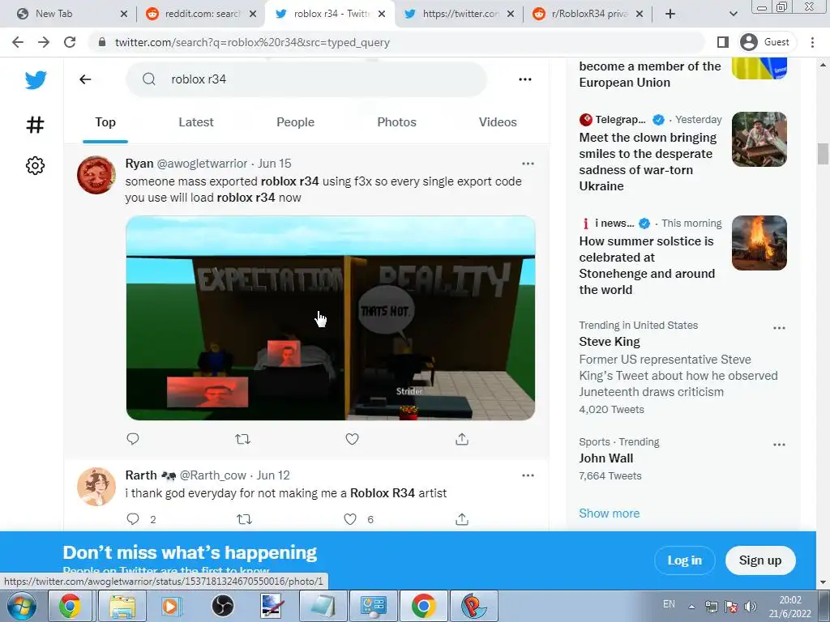Switch to r/RobloxR34 browser tab

pyautogui.click(x=588, y=14)
